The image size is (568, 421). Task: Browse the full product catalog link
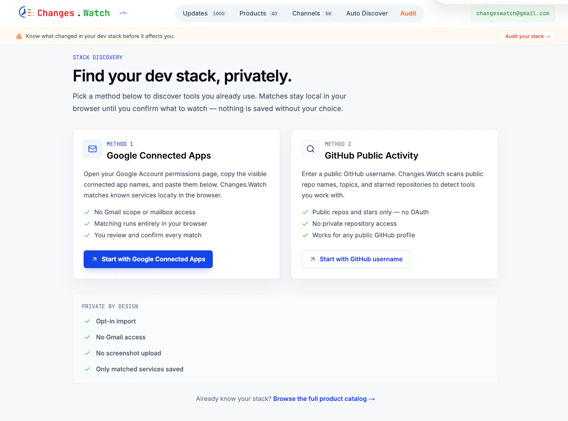[x=324, y=399]
